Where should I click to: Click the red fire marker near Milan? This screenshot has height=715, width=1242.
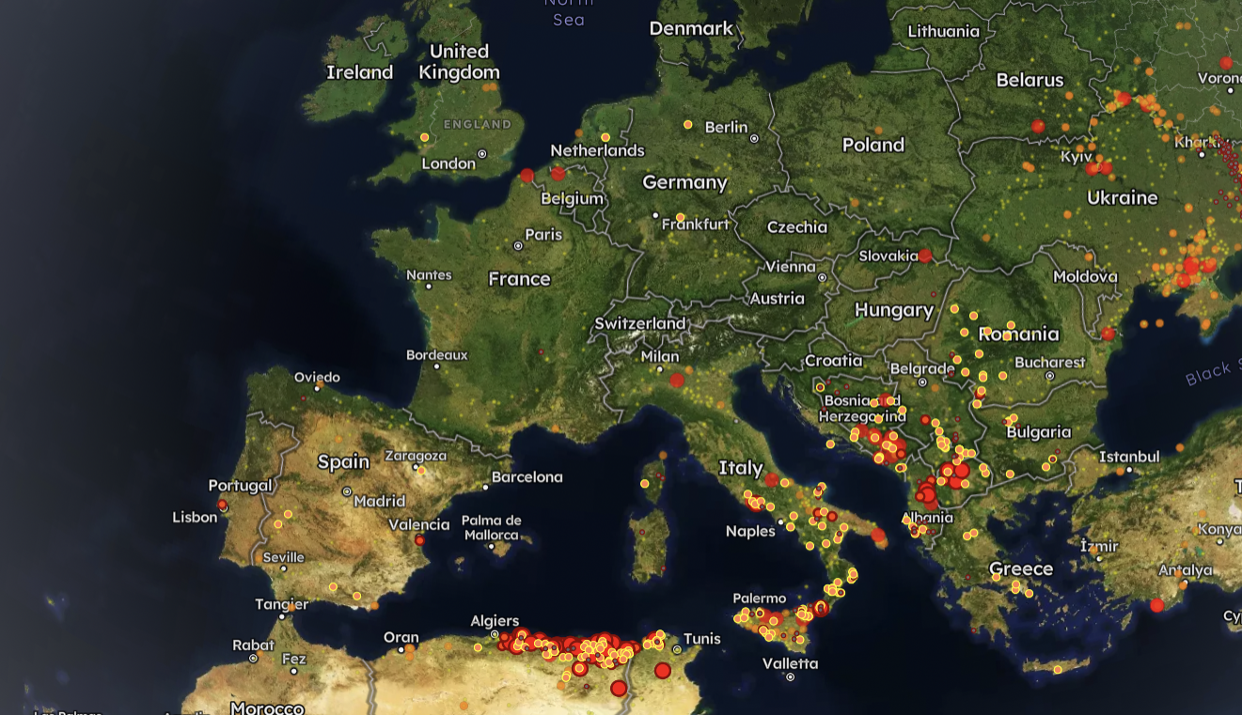point(677,380)
